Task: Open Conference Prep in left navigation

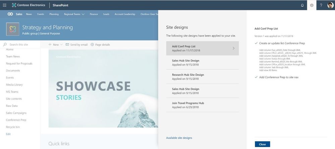Action: 16,120
